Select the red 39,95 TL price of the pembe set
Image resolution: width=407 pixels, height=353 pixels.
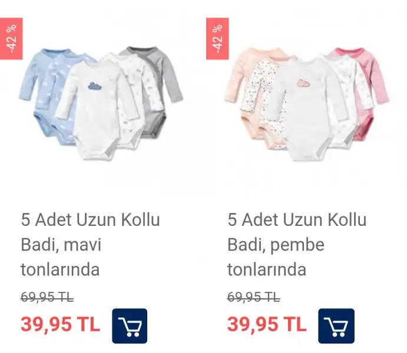[267, 324]
